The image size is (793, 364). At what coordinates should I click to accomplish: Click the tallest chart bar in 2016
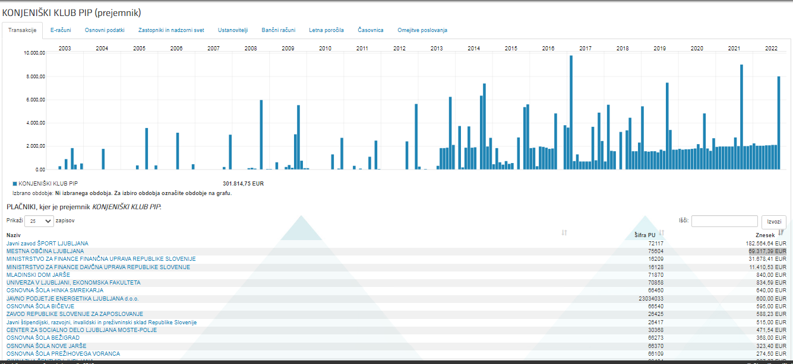coord(571,113)
